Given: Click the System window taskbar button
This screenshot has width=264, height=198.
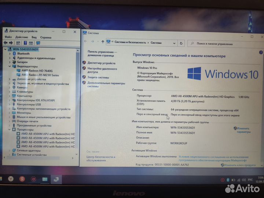Looking at the screenshot, I should pos(45,179).
